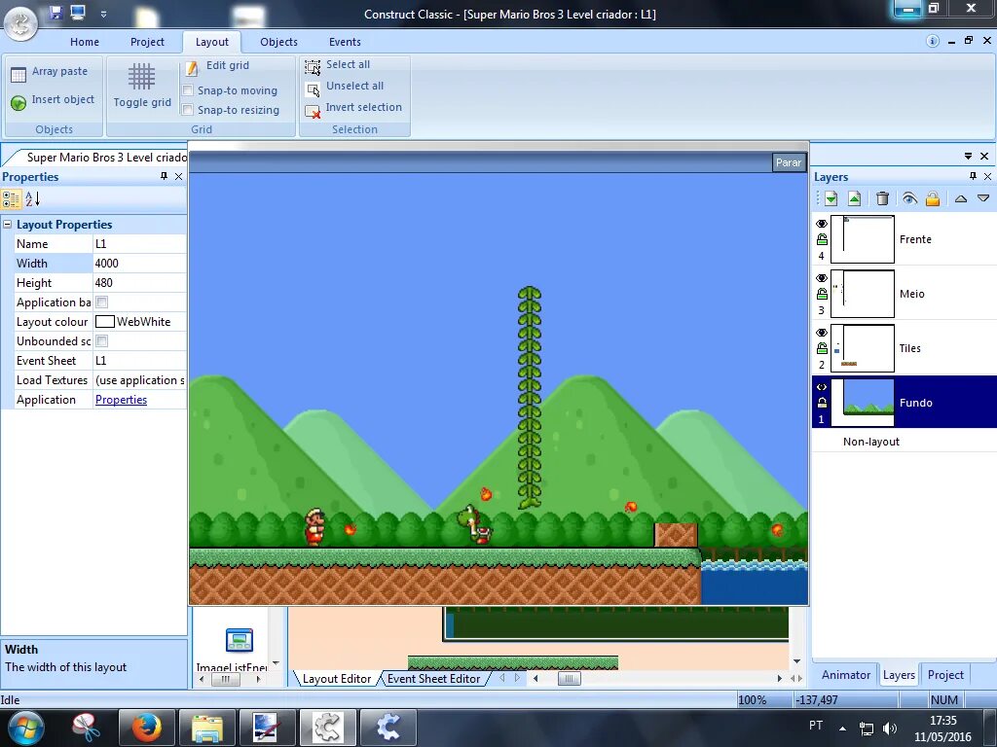
Task: Click the Layout Editor bottom tab
Action: pos(336,678)
